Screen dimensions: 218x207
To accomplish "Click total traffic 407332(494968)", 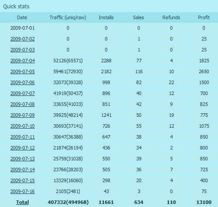I will coord(68,202).
